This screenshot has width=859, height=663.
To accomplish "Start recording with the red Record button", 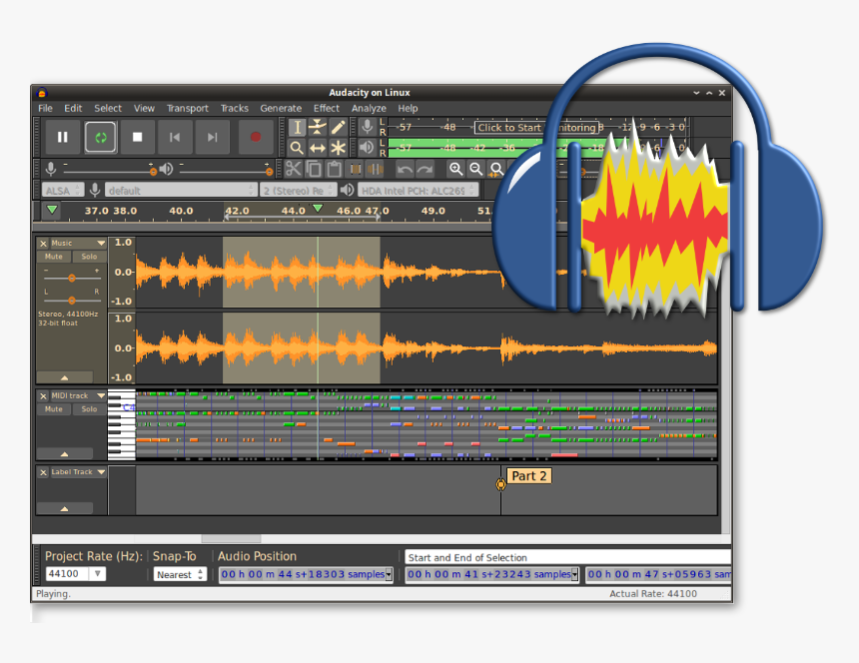I will (x=256, y=137).
